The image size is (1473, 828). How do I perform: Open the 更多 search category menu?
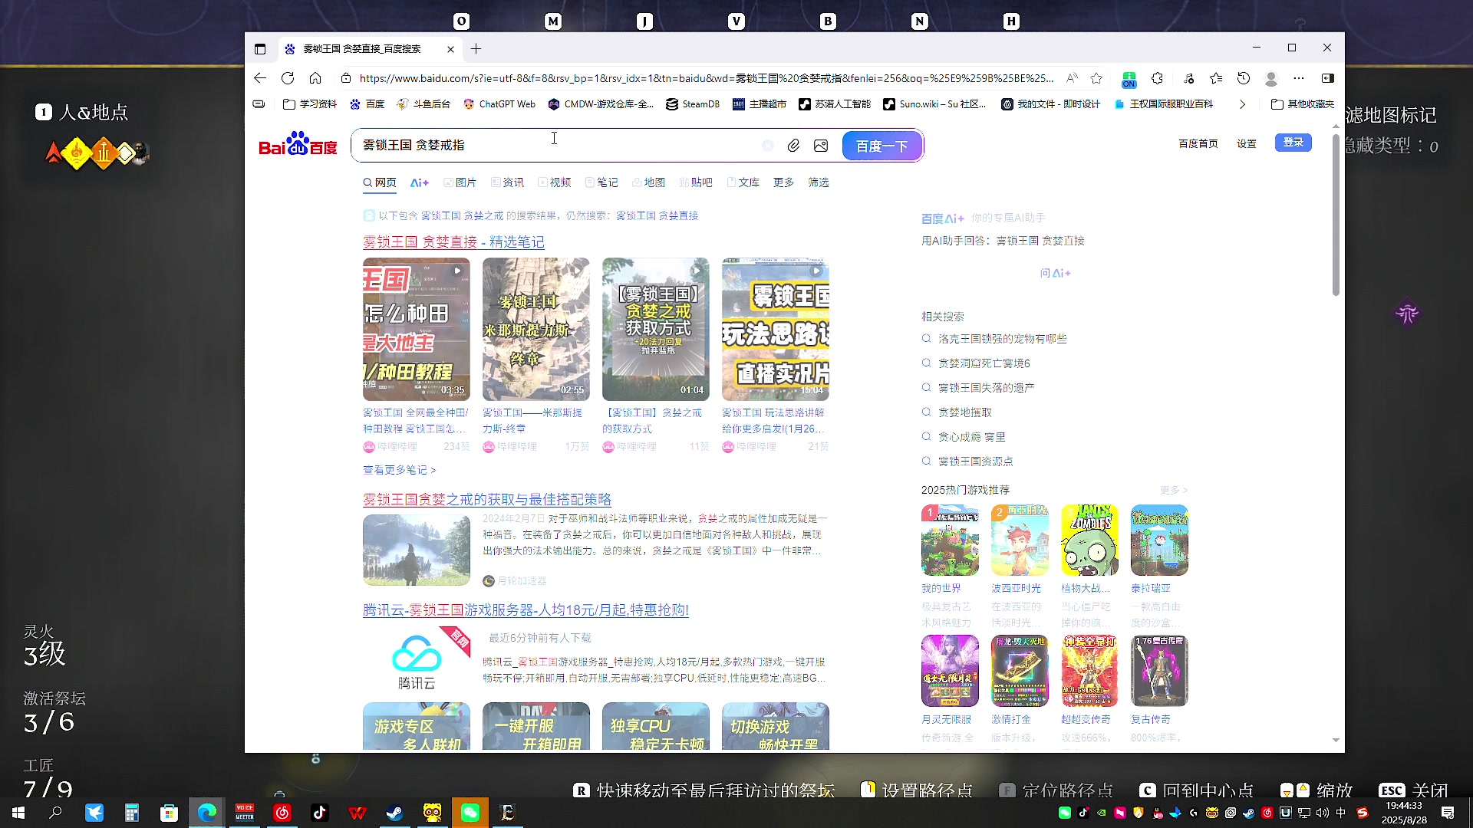click(x=783, y=182)
